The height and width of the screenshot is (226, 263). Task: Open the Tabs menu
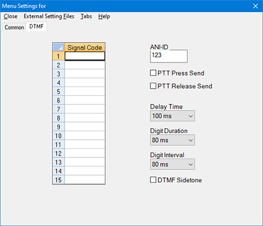[86, 16]
